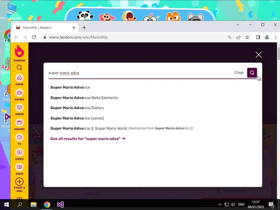
Task: Click the Fandom flame logo
Action: pyautogui.click(x=19, y=51)
